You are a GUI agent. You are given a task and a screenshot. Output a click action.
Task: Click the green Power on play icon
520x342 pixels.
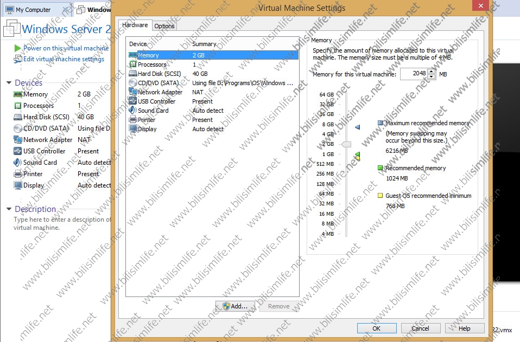(18, 48)
